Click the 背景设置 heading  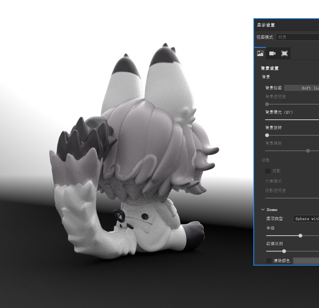pos(270,68)
